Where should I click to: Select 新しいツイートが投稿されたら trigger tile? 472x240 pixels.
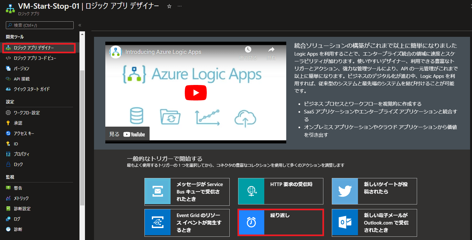point(374,191)
